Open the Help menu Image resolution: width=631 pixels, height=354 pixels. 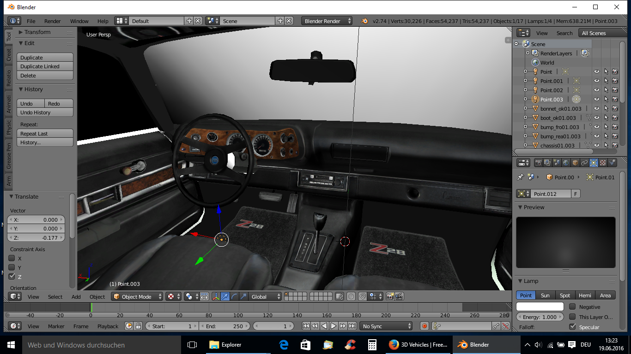103,21
